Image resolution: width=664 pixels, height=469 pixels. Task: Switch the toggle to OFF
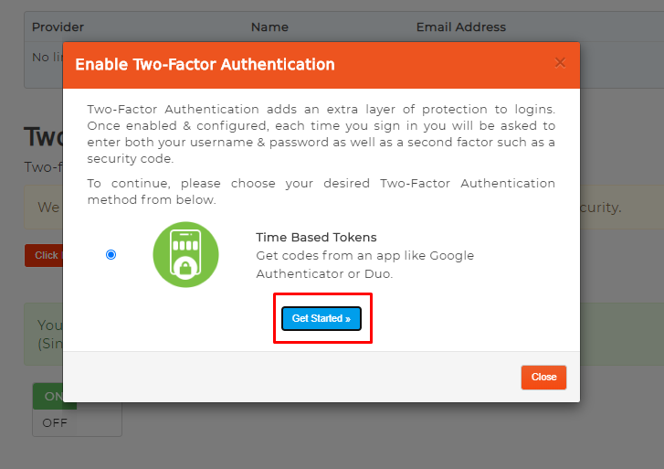55,422
